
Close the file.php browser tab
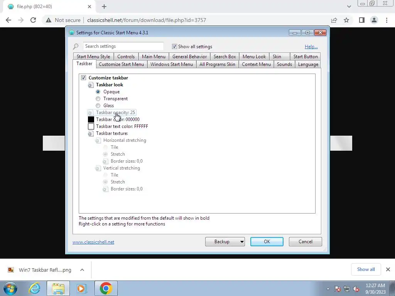coord(89,7)
